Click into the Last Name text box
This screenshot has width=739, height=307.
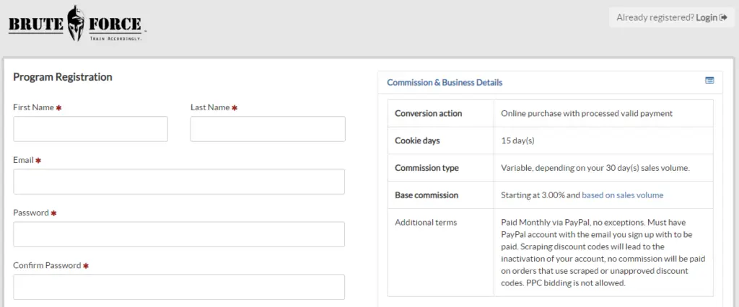coord(268,129)
